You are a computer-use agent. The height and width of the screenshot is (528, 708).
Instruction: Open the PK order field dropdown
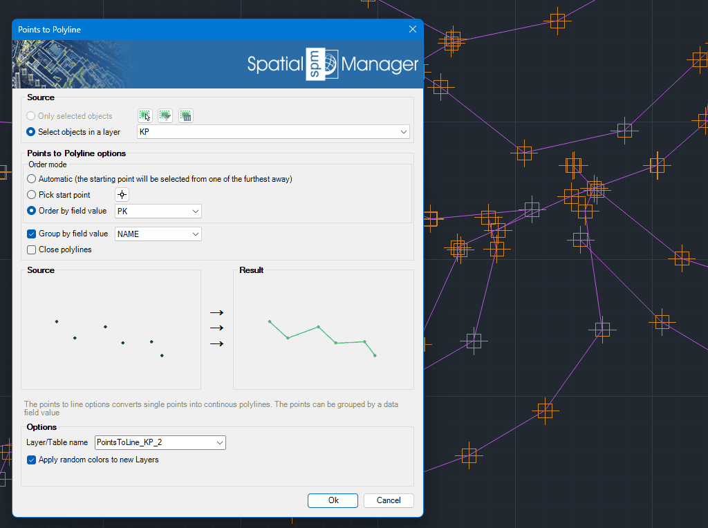(x=158, y=211)
